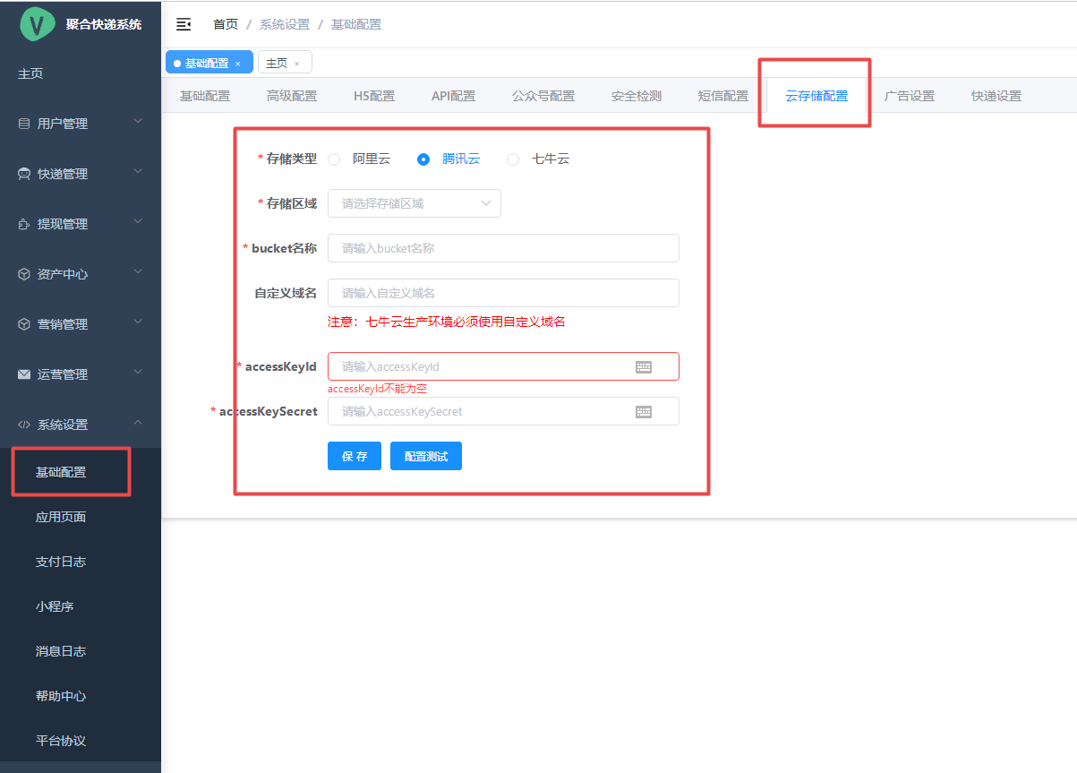Open 主页 in the sidebar
The image size is (1077, 773).
click(81, 73)
